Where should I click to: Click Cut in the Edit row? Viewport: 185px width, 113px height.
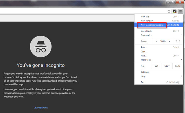tap(156, 66)
